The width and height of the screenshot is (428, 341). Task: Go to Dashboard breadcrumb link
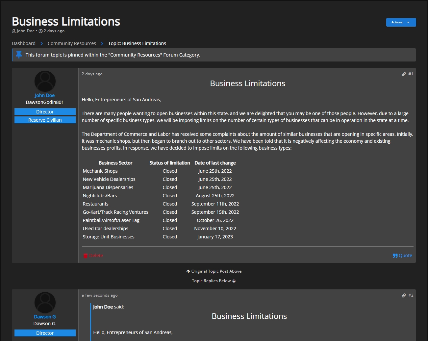click(x=24, y=43)
